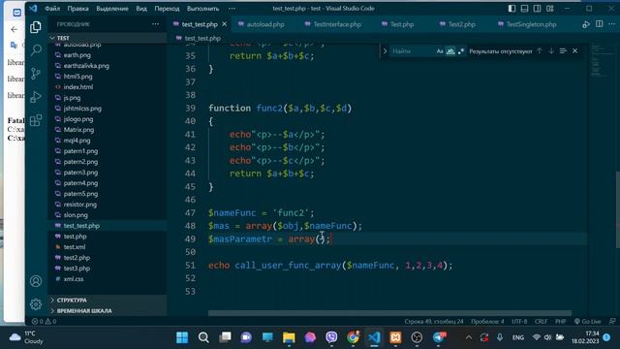
Task: Open the Explorer view in activity bar
Action: (36, 27)
